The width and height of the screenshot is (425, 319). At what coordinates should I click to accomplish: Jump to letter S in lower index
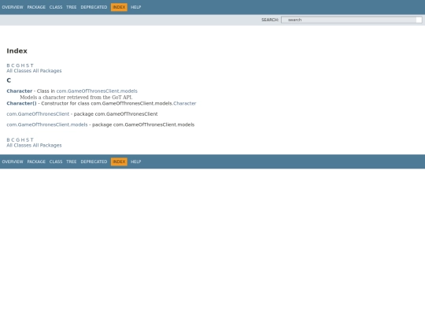(28, 140)
